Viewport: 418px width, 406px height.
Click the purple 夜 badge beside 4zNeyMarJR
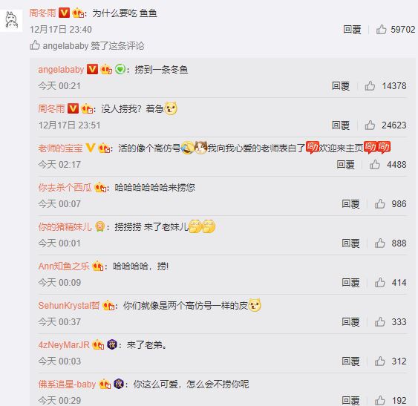(x=112, y=344)
